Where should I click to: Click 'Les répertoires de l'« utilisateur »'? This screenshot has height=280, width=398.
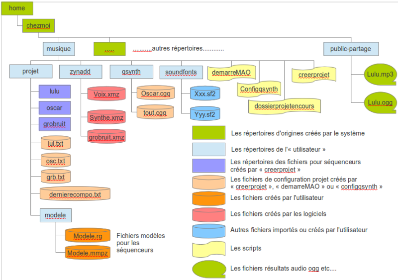click(278, 150)
